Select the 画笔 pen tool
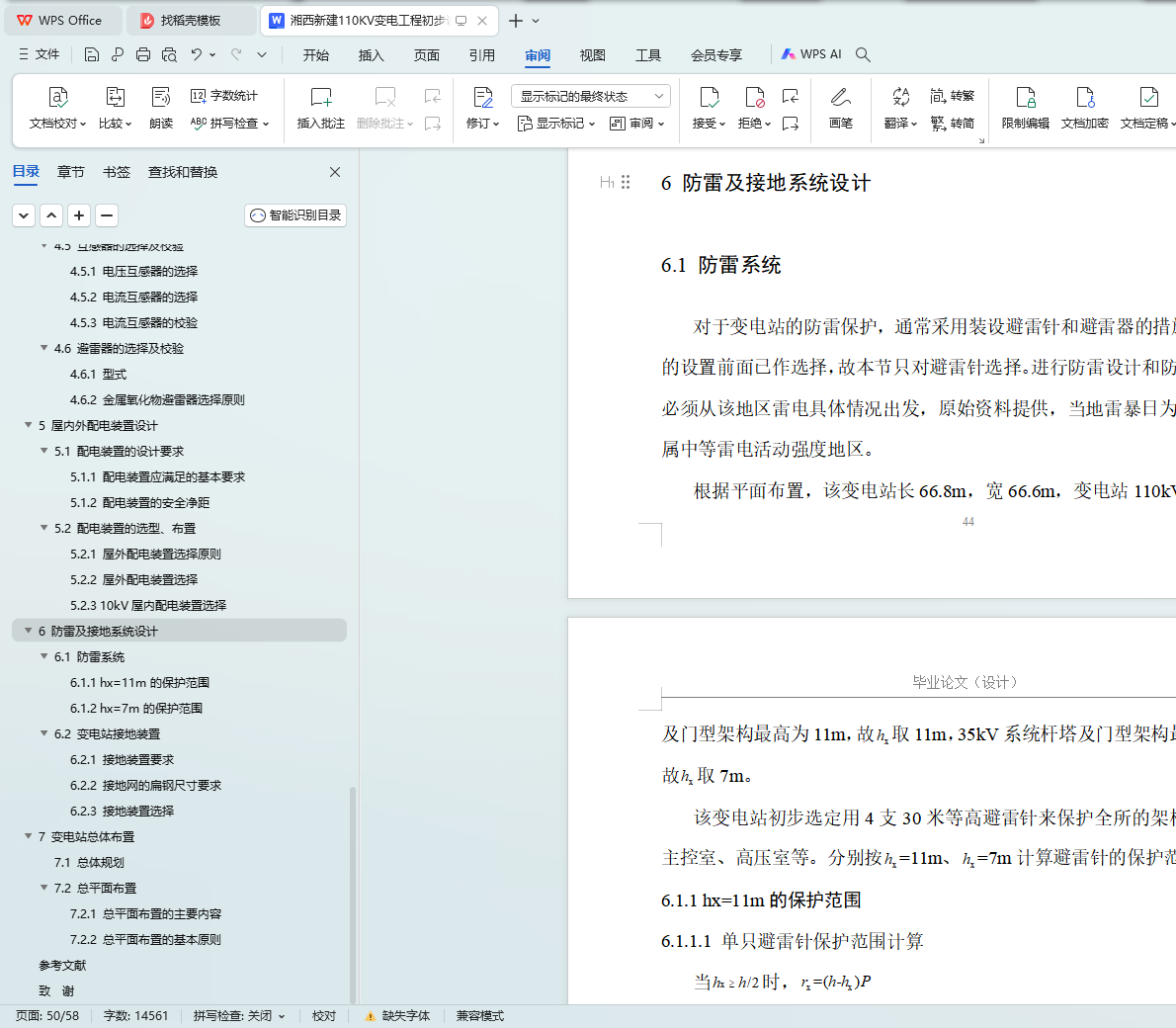Screen dimensions: 1176x1028 click(841, 108)
